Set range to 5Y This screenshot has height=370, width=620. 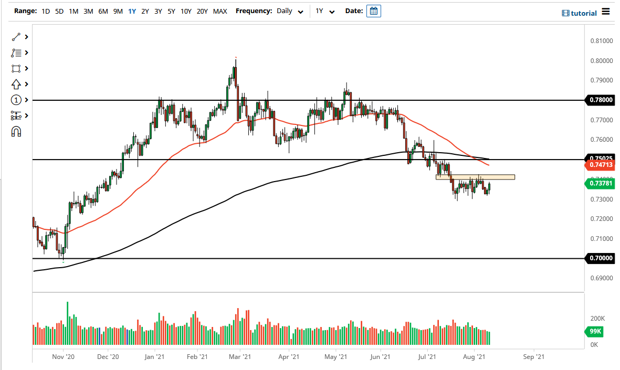point(171,11)
